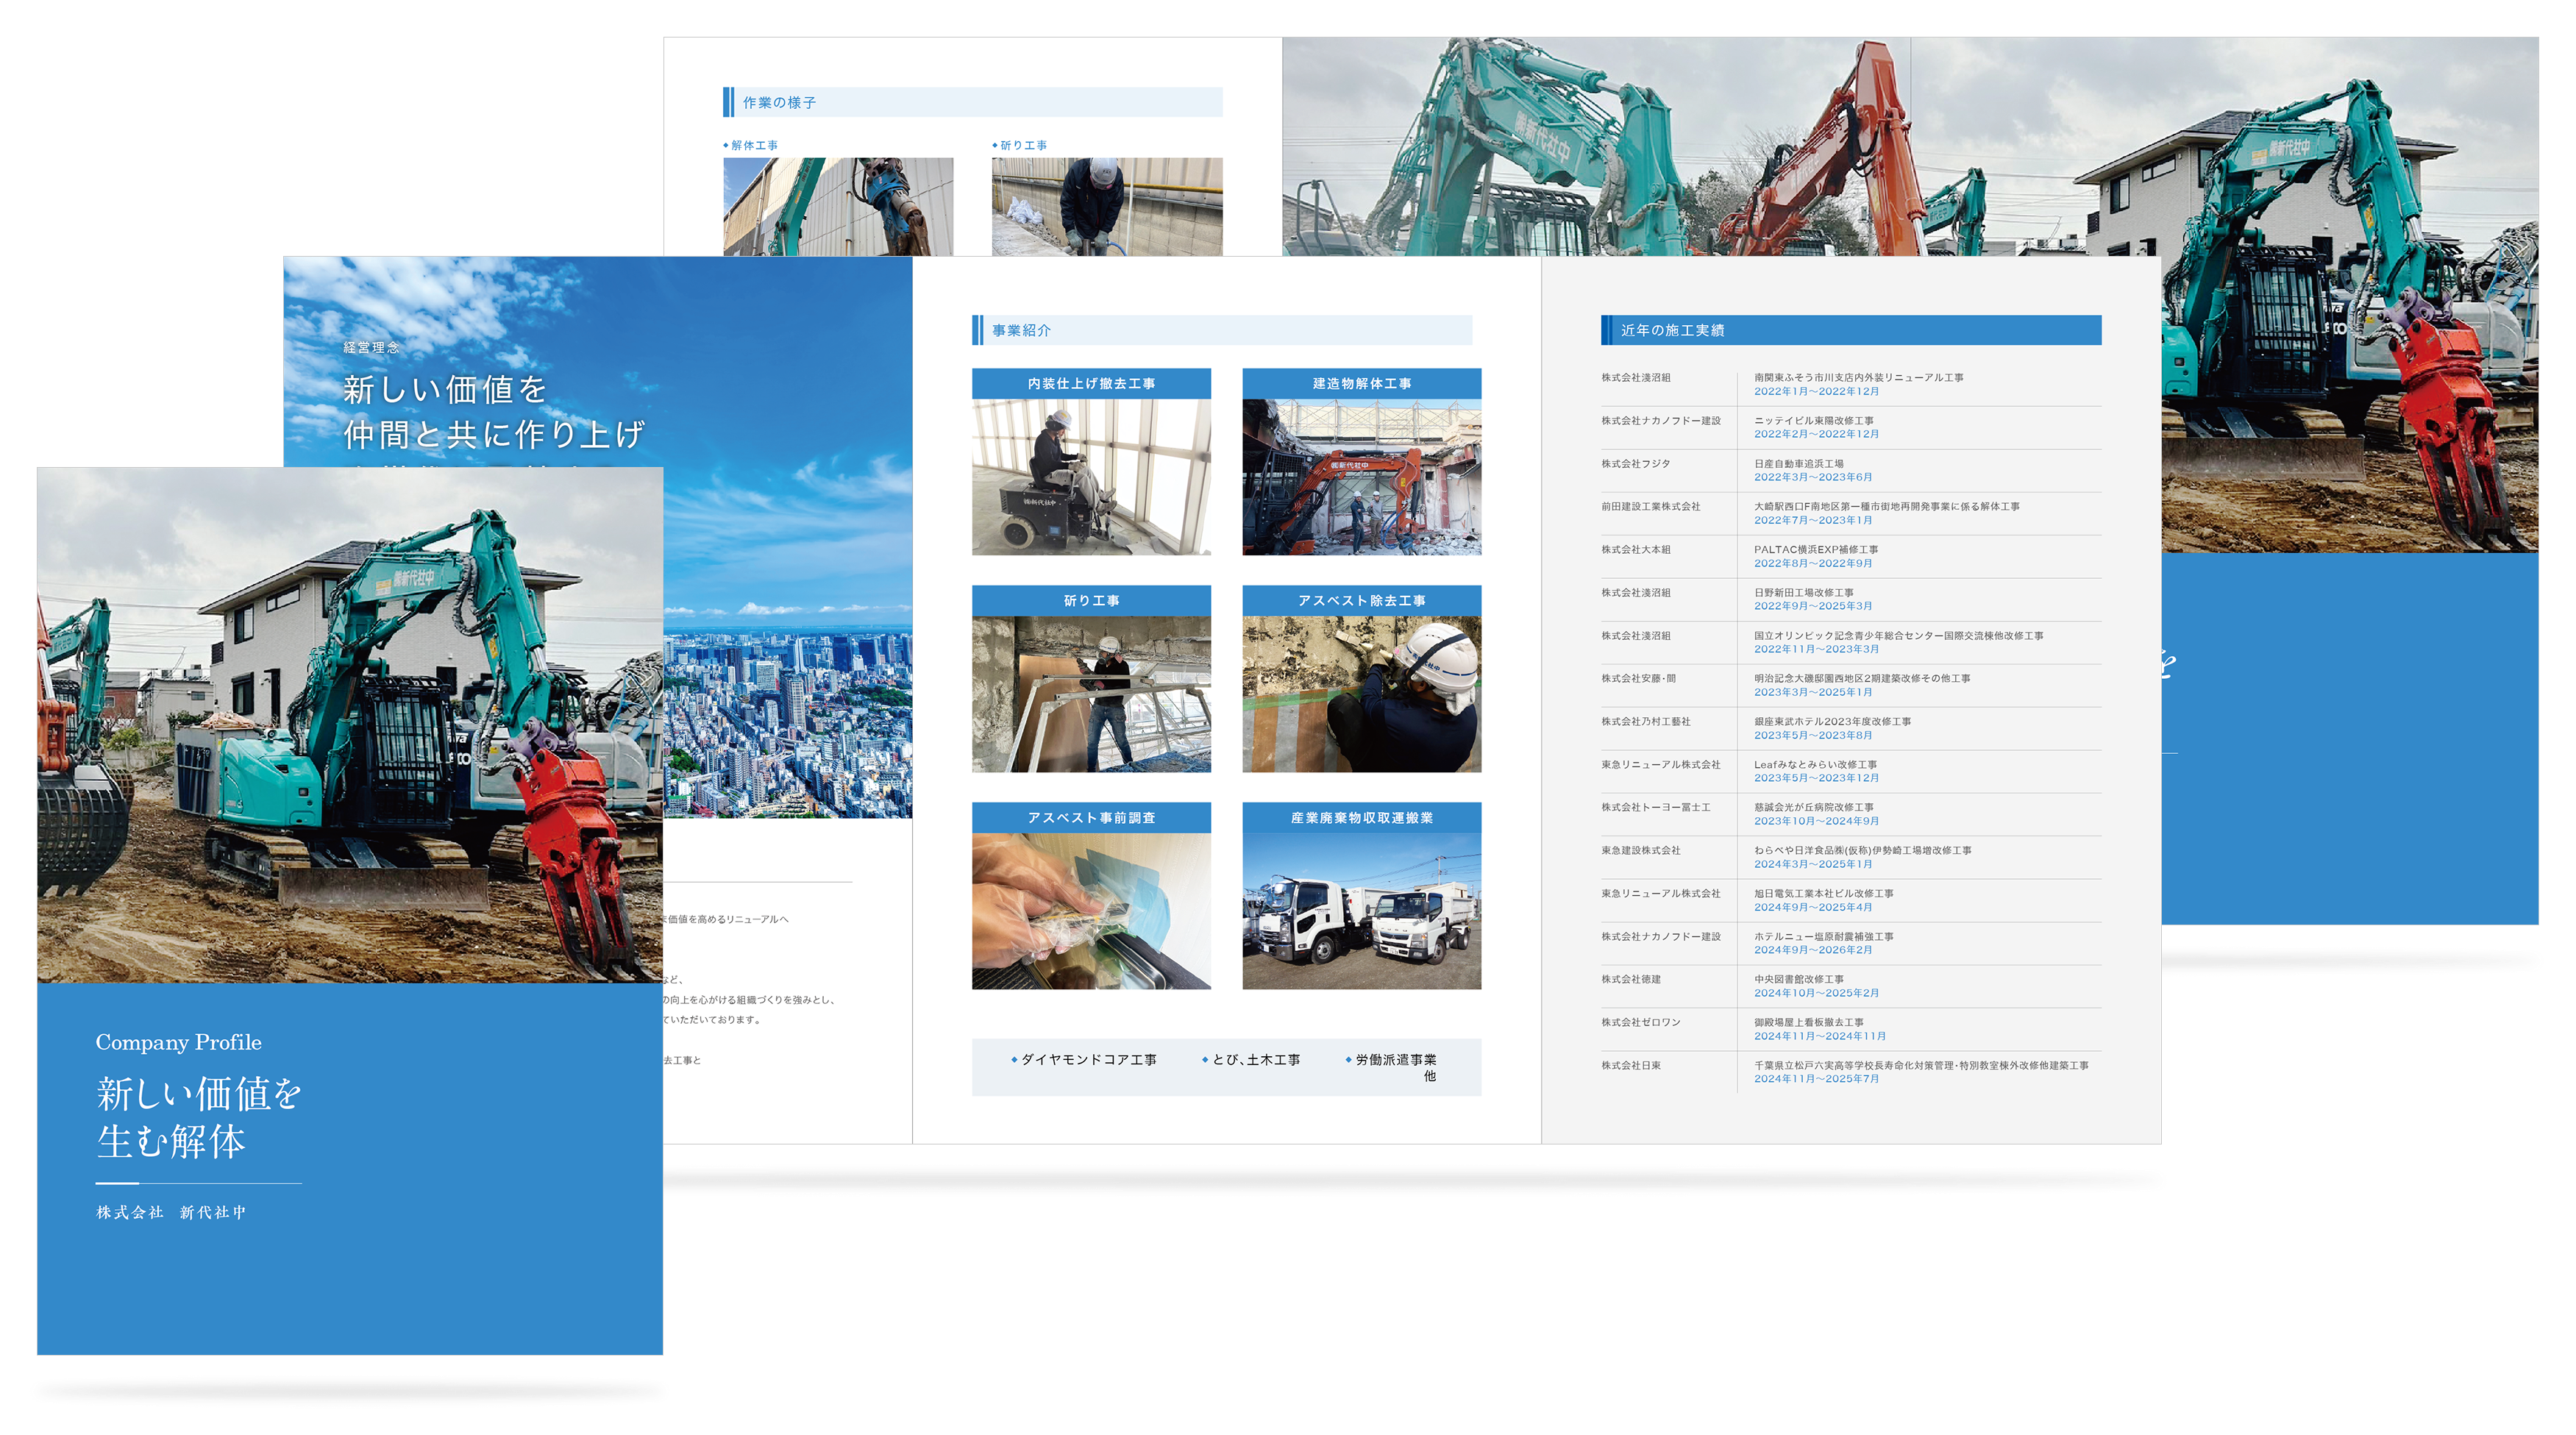Click the Company Profile title text
The width and height of the screenshot is (2576, 1435).
pyautogui.click(x=178, y=1042)
